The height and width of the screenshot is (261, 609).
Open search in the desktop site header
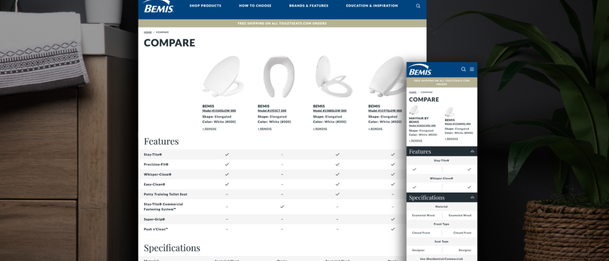click(418, 6)
